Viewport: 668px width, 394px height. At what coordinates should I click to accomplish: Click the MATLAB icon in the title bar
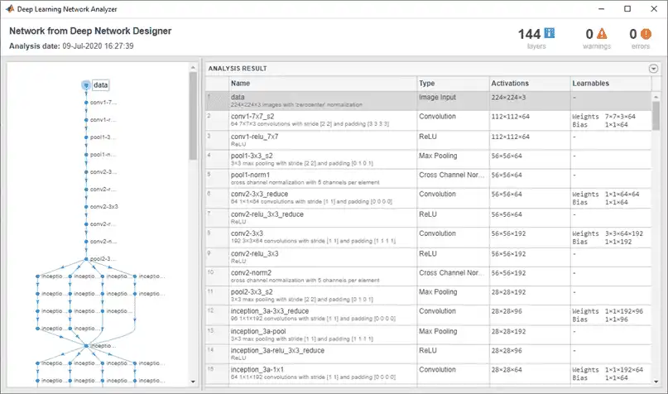[10, 8]
